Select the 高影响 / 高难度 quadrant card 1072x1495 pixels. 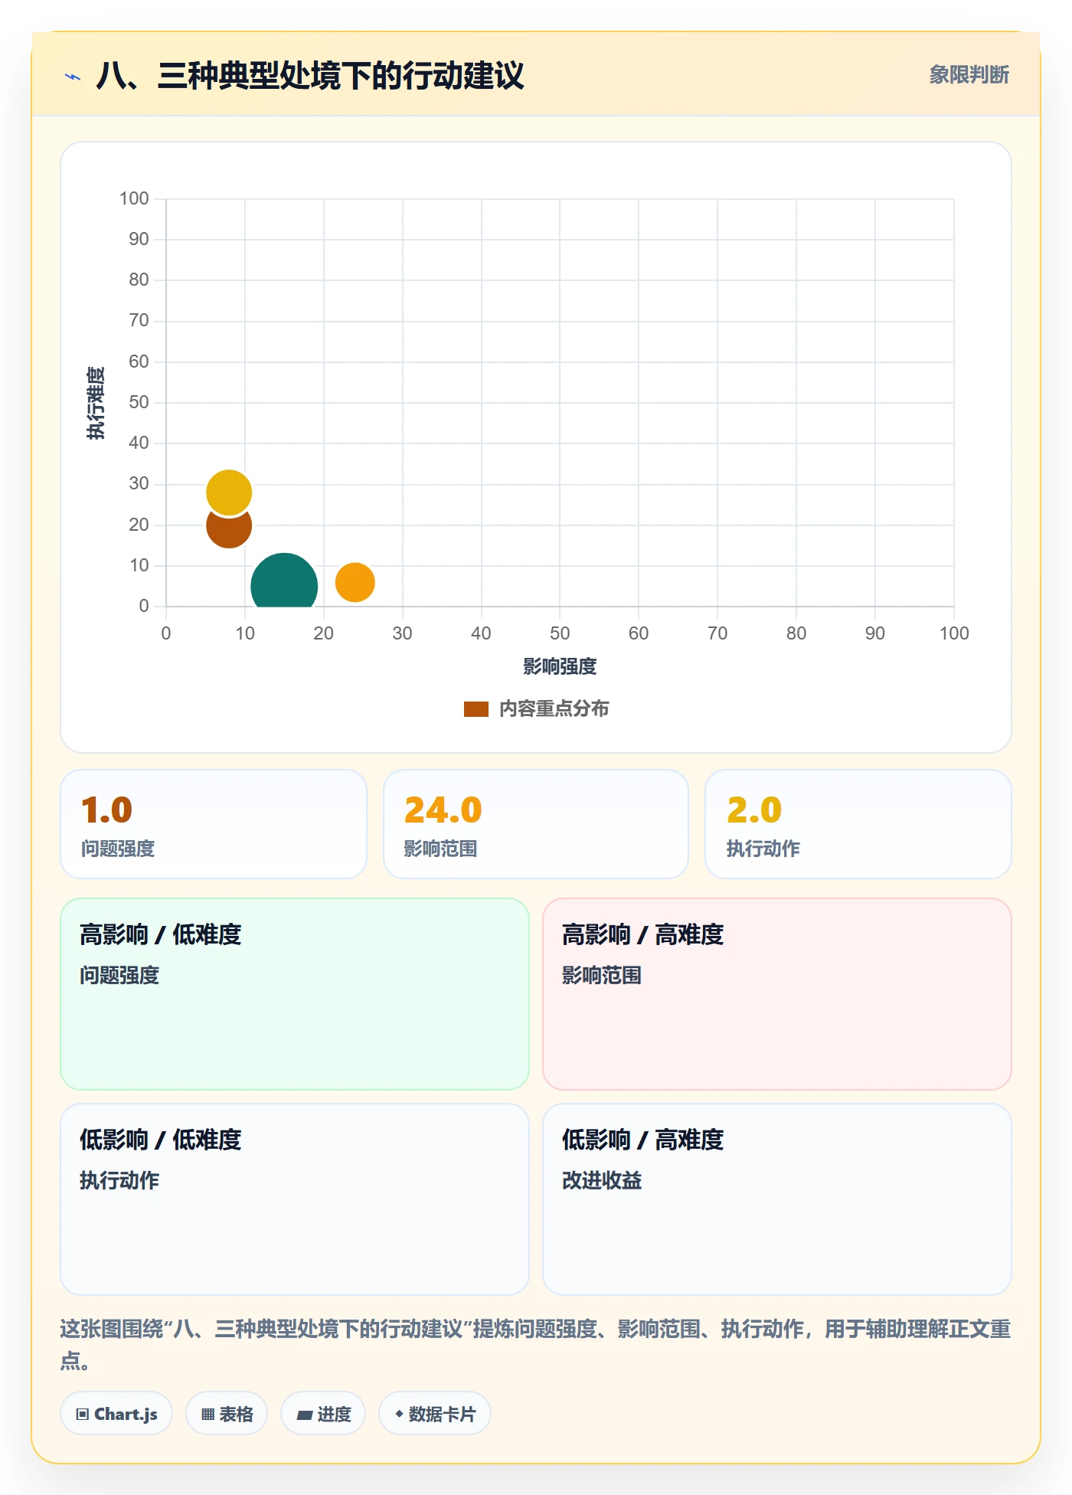777,994
